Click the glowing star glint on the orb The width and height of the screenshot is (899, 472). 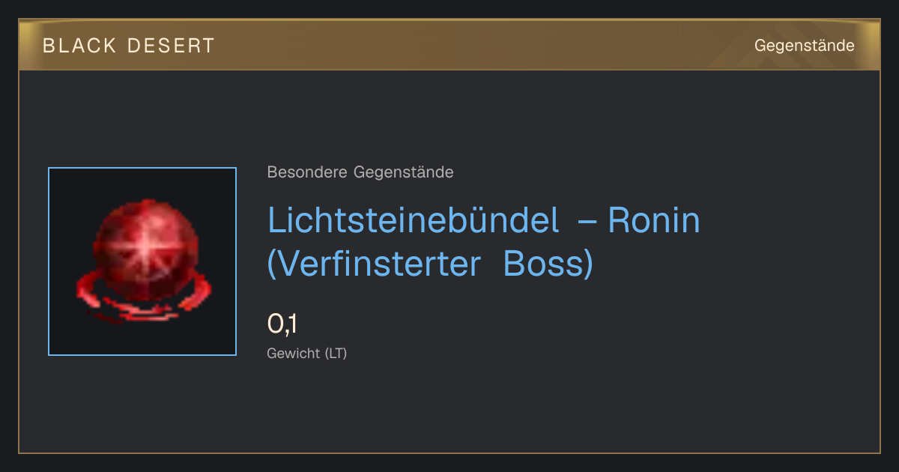[140, 246]
